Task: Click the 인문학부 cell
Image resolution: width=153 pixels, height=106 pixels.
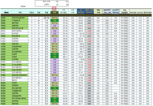Action: [x=20, y=49]
